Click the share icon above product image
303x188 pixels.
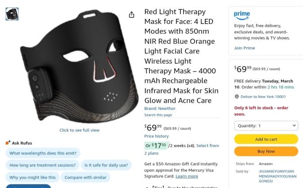coord(132,15)
